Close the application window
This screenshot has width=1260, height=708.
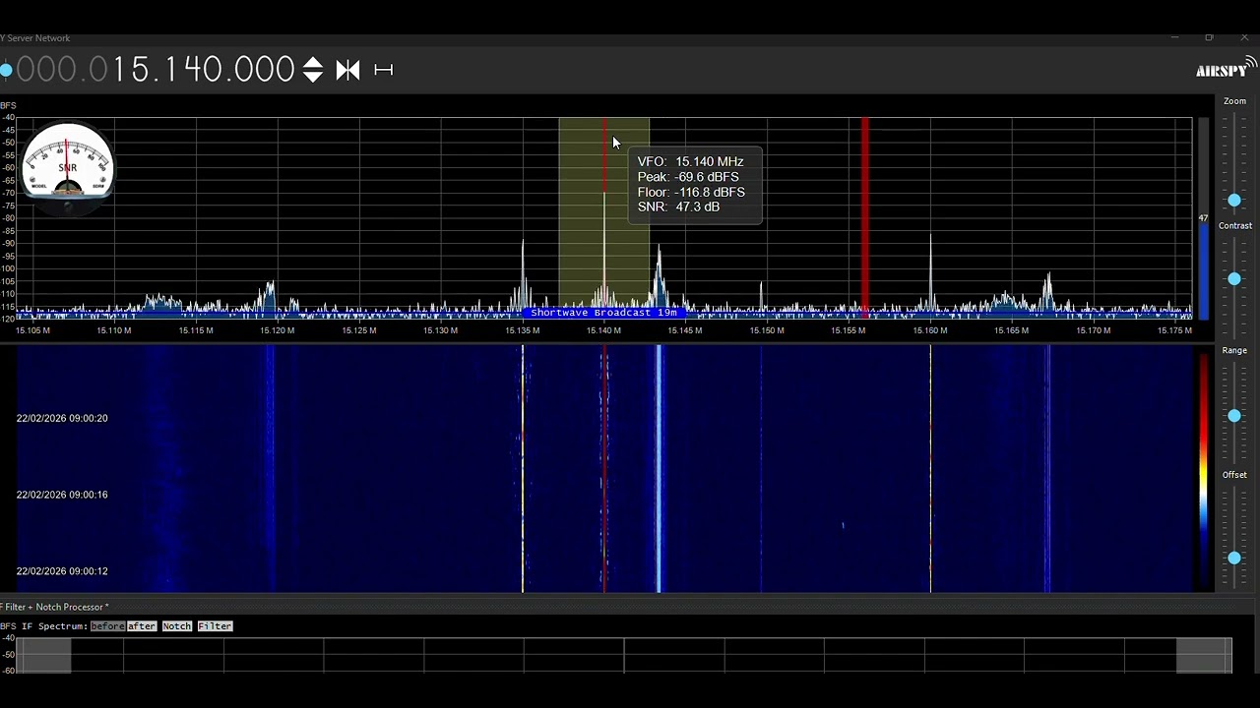[x=1244, y=37]
